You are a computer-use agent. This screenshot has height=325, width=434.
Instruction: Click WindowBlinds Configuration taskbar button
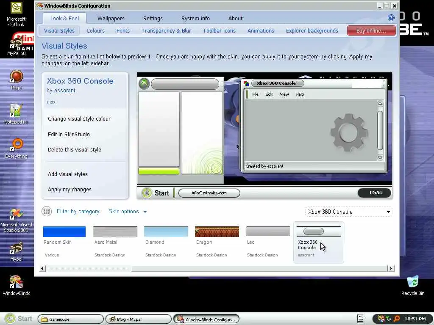tap(206, 319)
